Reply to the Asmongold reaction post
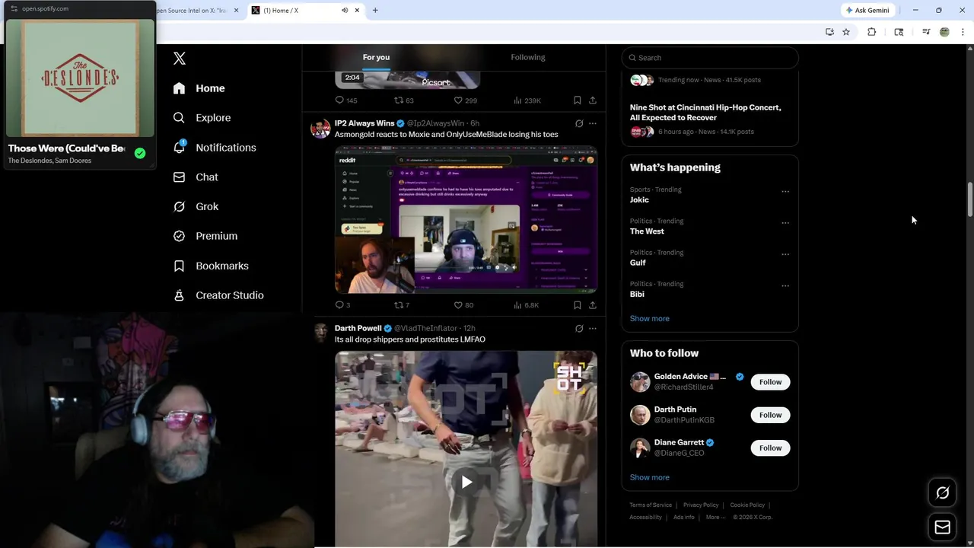Screen dimensions: 974x548 pos(342,305)
